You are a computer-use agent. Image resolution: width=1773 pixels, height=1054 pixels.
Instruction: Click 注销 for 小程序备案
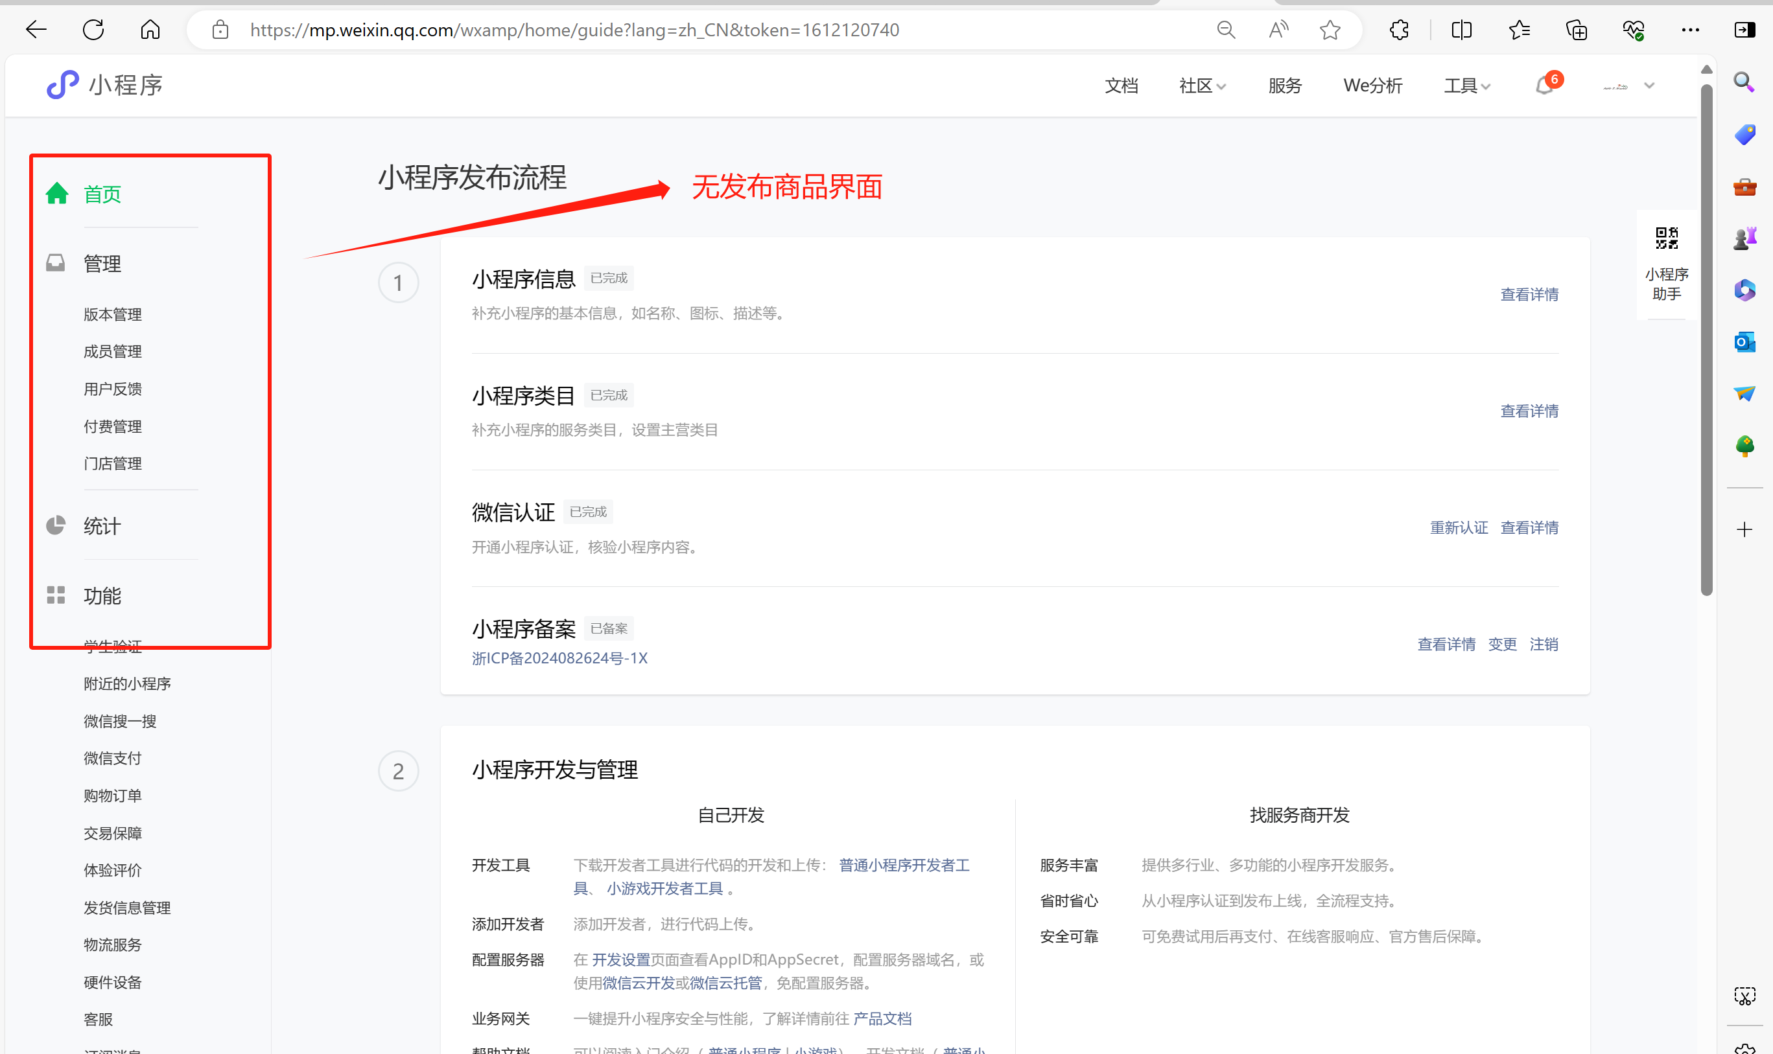tap(1544, 644)
